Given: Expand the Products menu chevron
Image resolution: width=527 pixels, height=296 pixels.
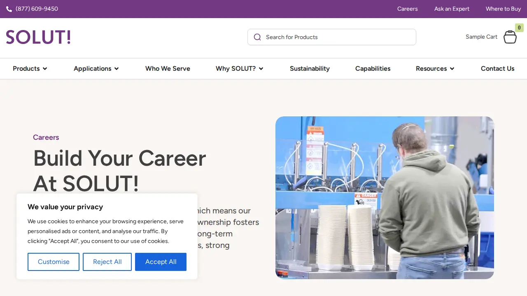Looking at the screenshot, I should pos(45,69).
